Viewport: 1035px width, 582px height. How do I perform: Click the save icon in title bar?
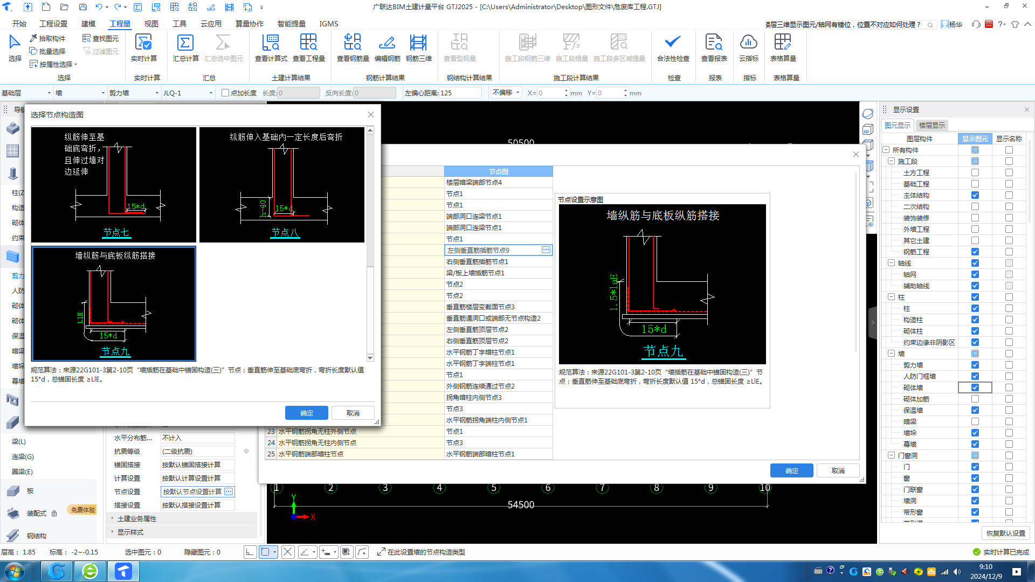tap(82, 7)
